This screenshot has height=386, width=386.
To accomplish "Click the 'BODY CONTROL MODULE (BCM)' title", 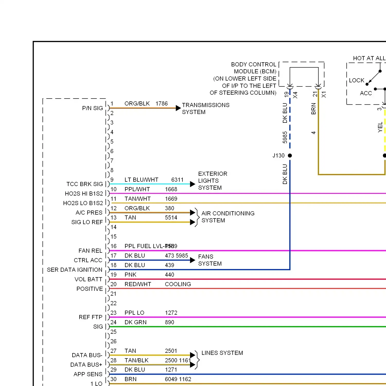I will click(x=253, y=68).
